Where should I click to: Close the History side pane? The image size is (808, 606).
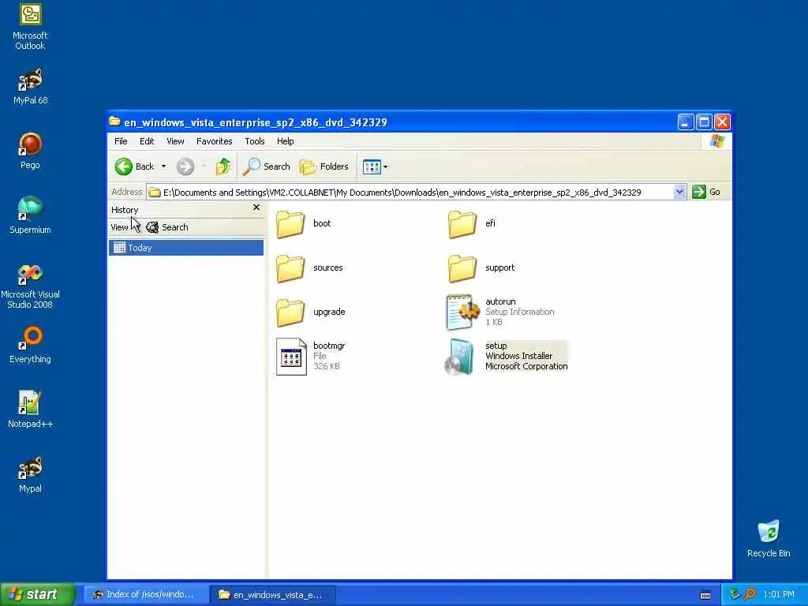pyautogui.click(x=256, y=208)
